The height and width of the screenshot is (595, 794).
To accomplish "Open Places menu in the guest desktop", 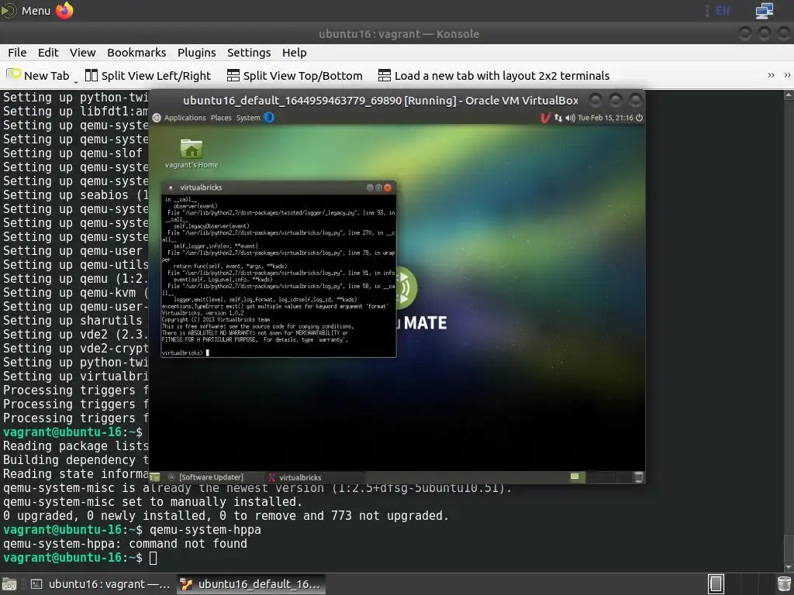I will pyautogui.click(x=221, y=118).
